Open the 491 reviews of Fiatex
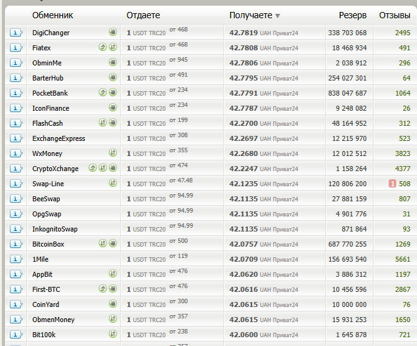Screen dimensions: 417x346 404,48
